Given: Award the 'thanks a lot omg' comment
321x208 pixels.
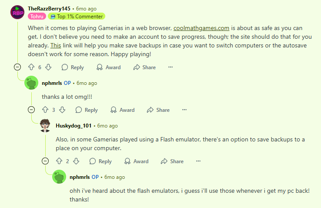Looking at the screenshot, I should [x=123, y=110].
